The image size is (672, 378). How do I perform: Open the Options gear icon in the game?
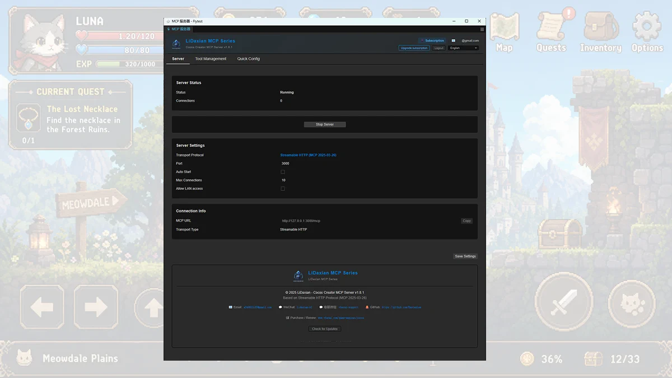coord(647,25)
